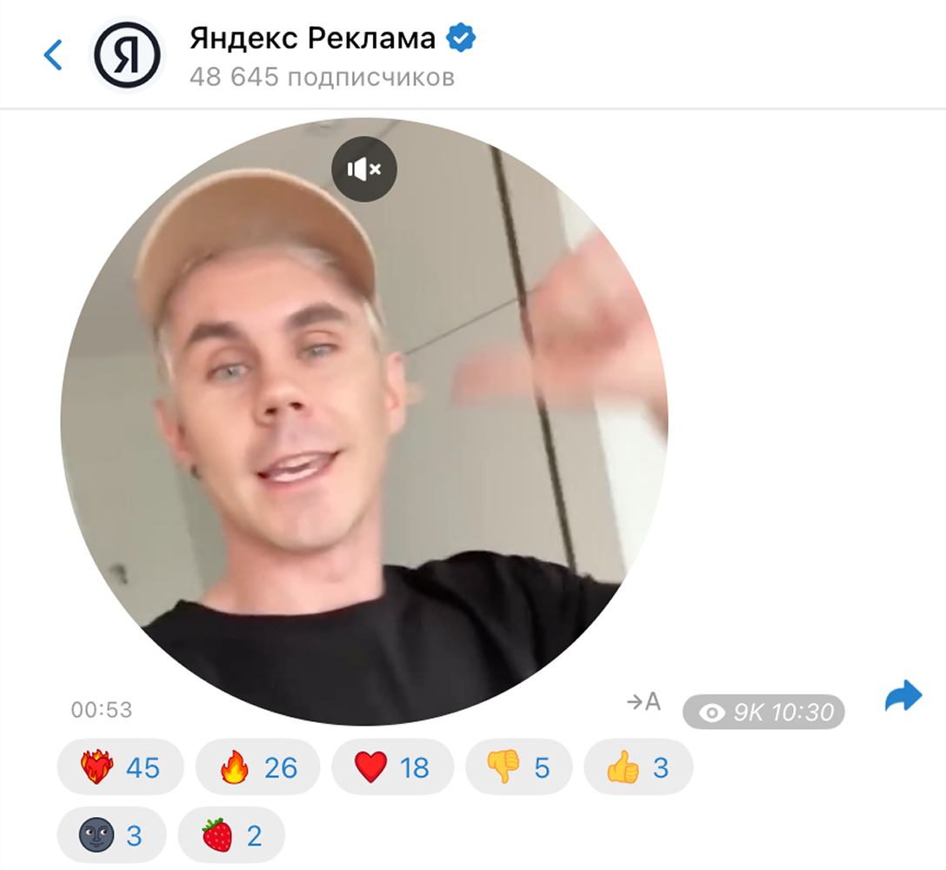Image resolution: width=946 pixels, height=870 pixels.
Task: Click the moon face reaction with 3
Action: (111, 835)
